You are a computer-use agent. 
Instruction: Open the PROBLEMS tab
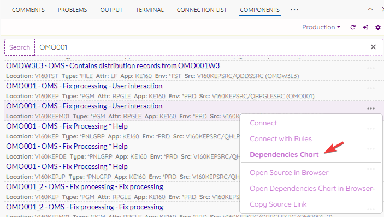72,10
